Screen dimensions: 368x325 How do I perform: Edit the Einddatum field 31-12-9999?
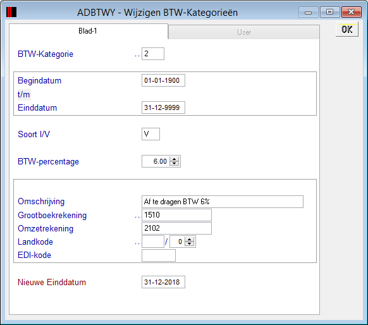tap(163, 107)
